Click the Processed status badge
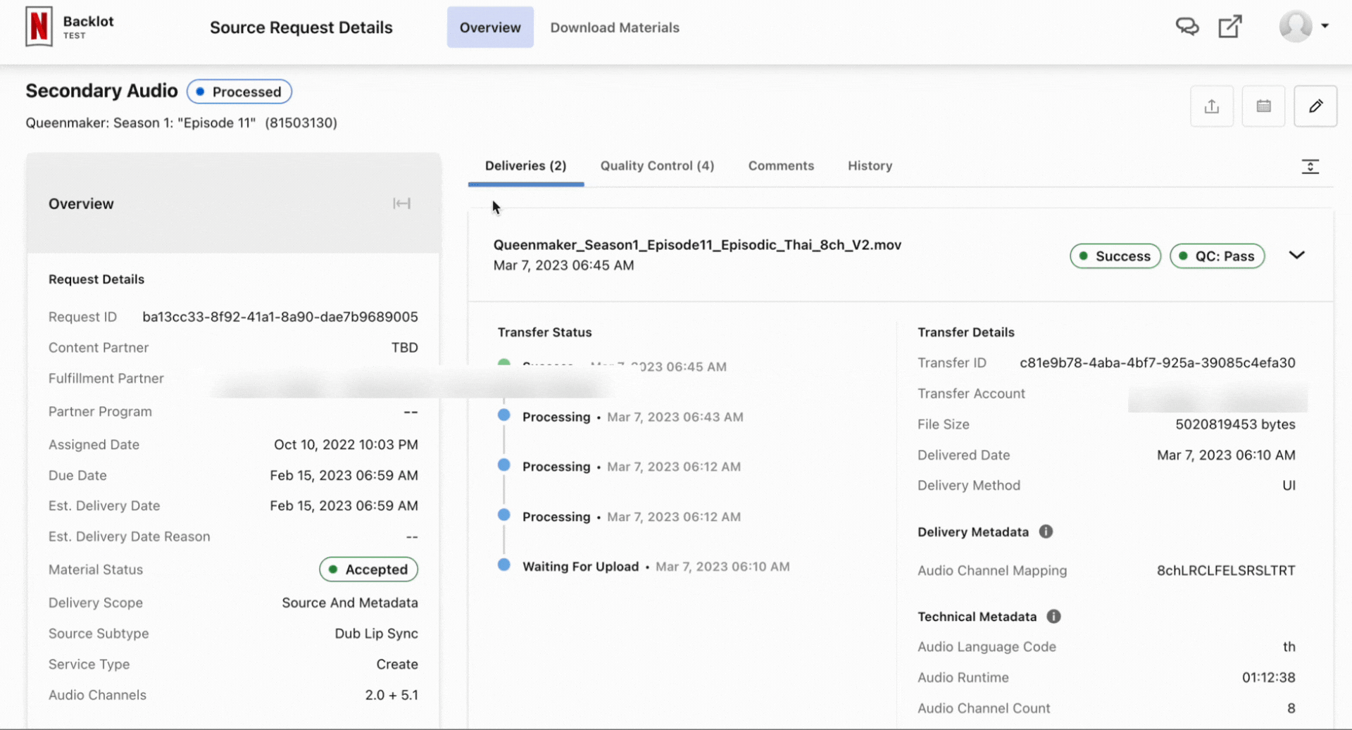The height and width of the screenshot is (730, 1352). click(x=239, y=92)
